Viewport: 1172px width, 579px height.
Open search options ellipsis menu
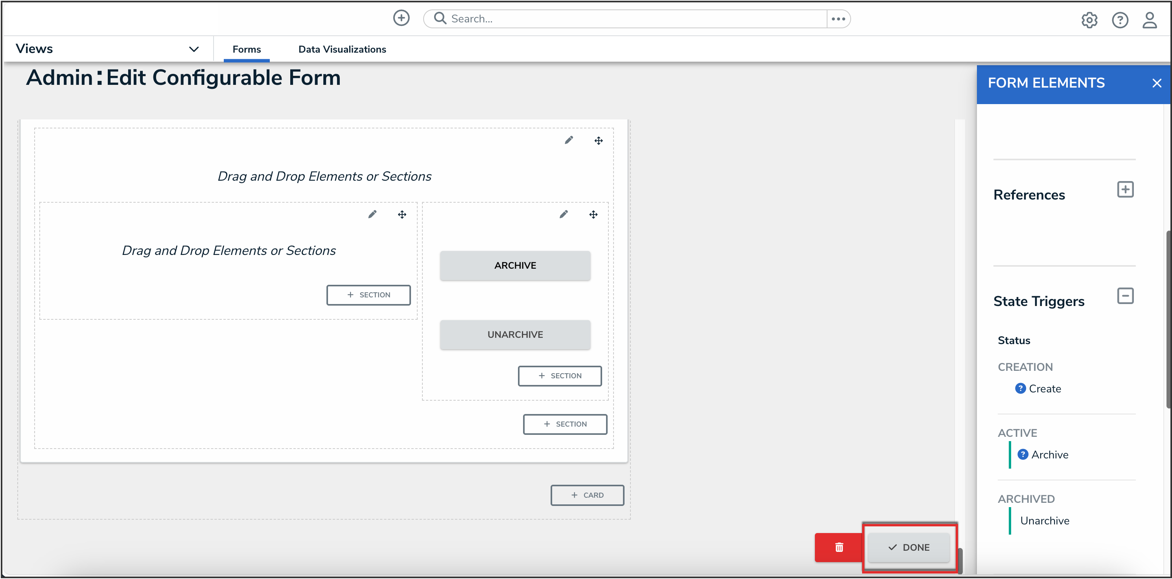click(838, 19)
